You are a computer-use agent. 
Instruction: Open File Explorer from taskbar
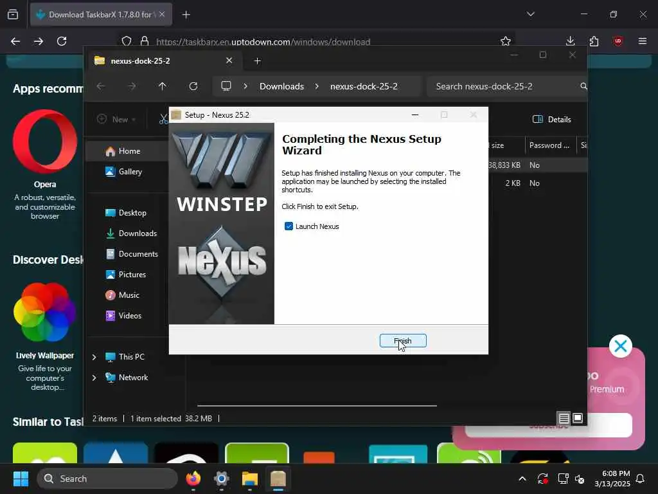(250, 479)
